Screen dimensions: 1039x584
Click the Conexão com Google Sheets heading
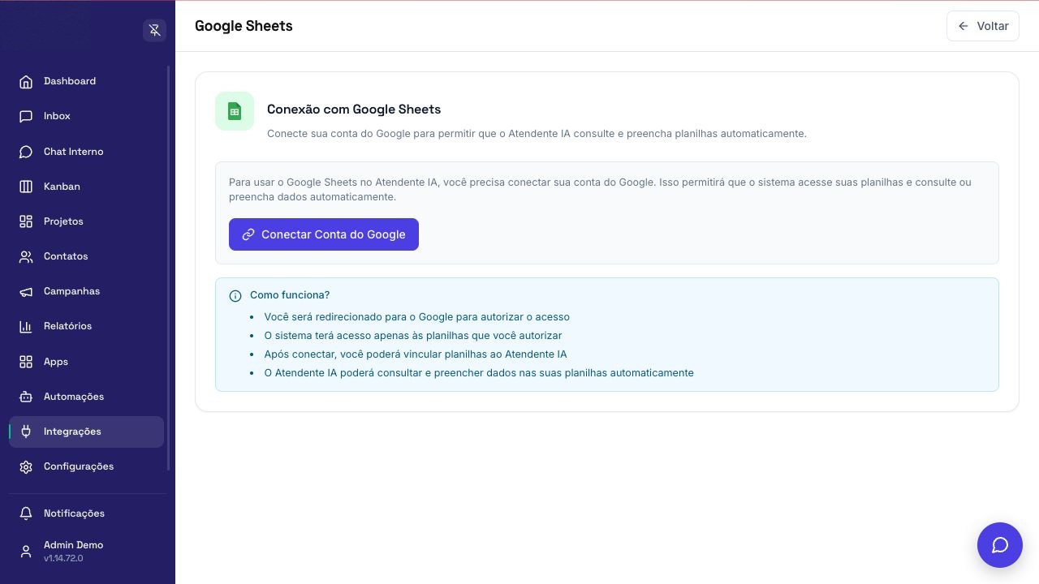click(354, 109)
